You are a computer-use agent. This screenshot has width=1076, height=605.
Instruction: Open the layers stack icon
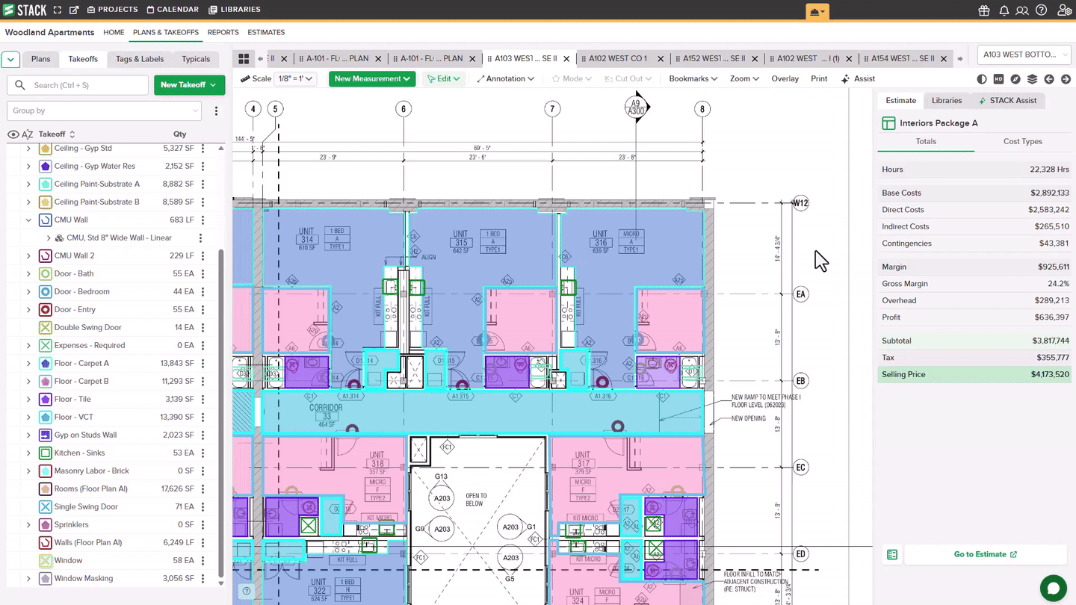click(x=1033, y=79)
